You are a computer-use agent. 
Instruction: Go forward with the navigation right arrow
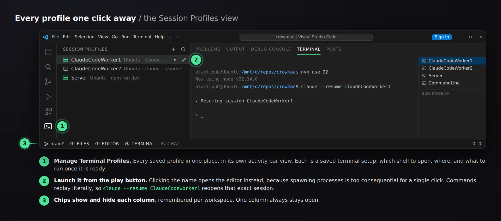[x=178, y=37]
